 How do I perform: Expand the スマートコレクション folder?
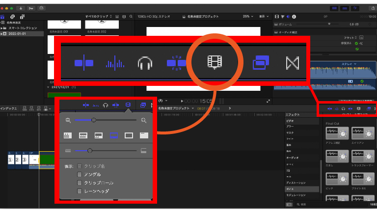1,28
